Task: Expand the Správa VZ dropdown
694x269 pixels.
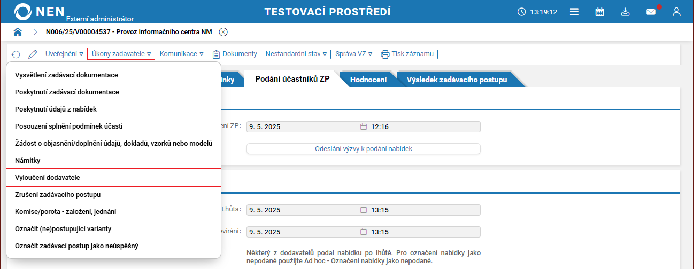Action: (354, 54)
